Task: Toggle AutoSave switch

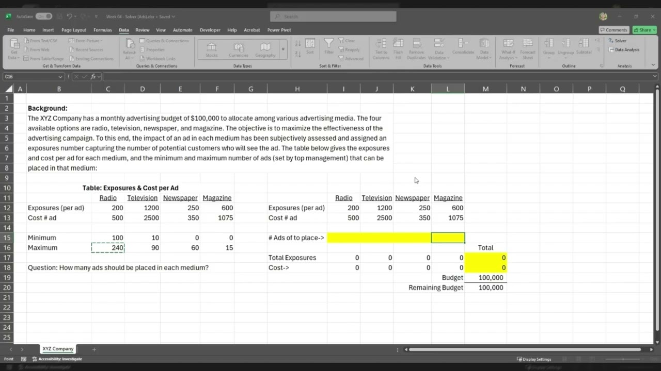Action: tap(43, 16)
